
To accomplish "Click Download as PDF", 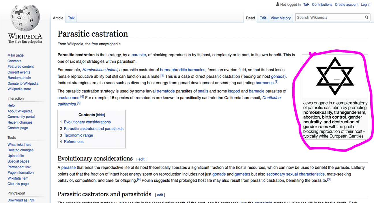I will pyautogui.click(x=21, y=200).
